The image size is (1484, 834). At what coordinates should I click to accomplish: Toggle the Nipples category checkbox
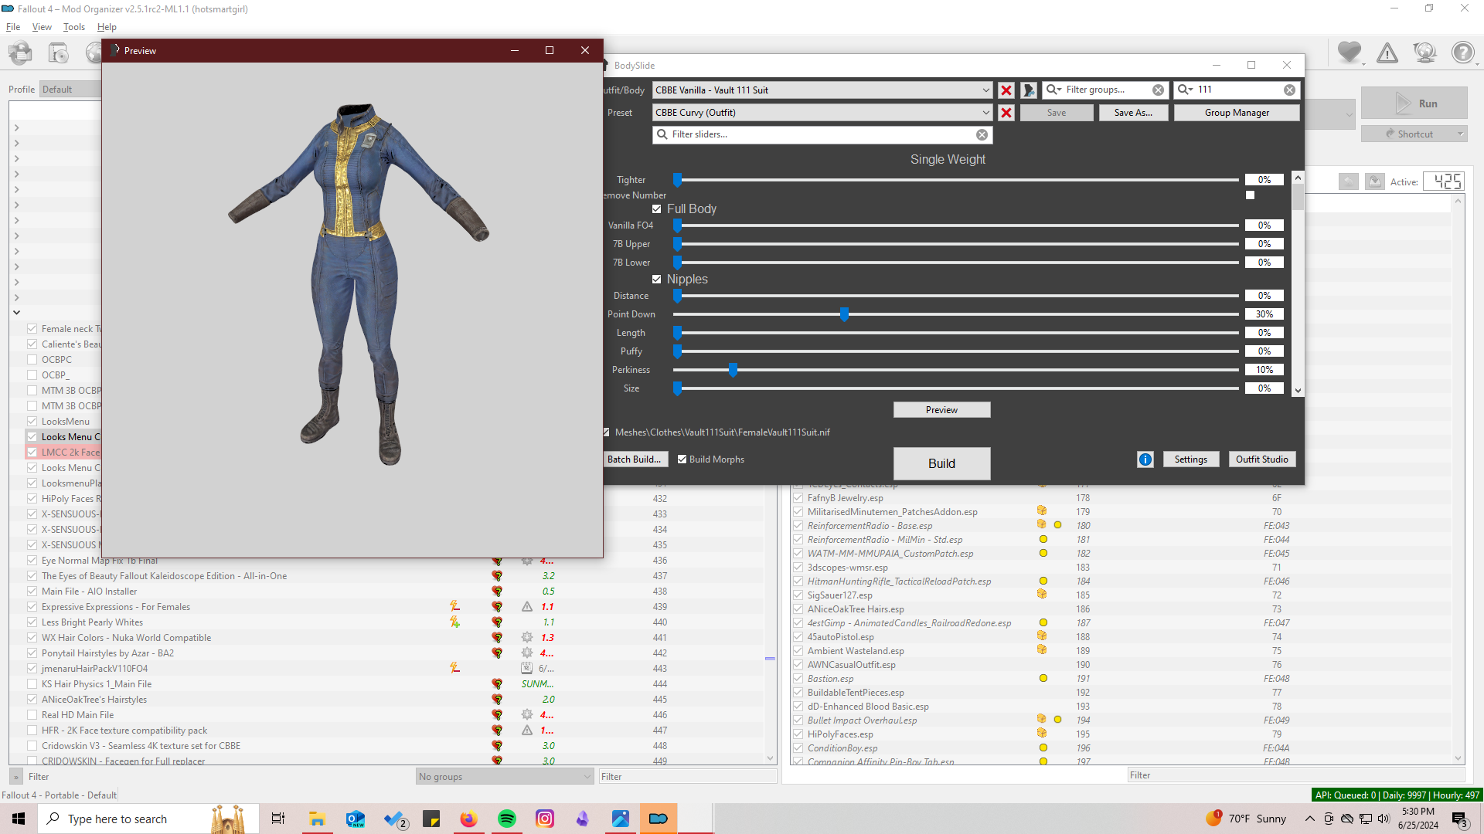657,280
